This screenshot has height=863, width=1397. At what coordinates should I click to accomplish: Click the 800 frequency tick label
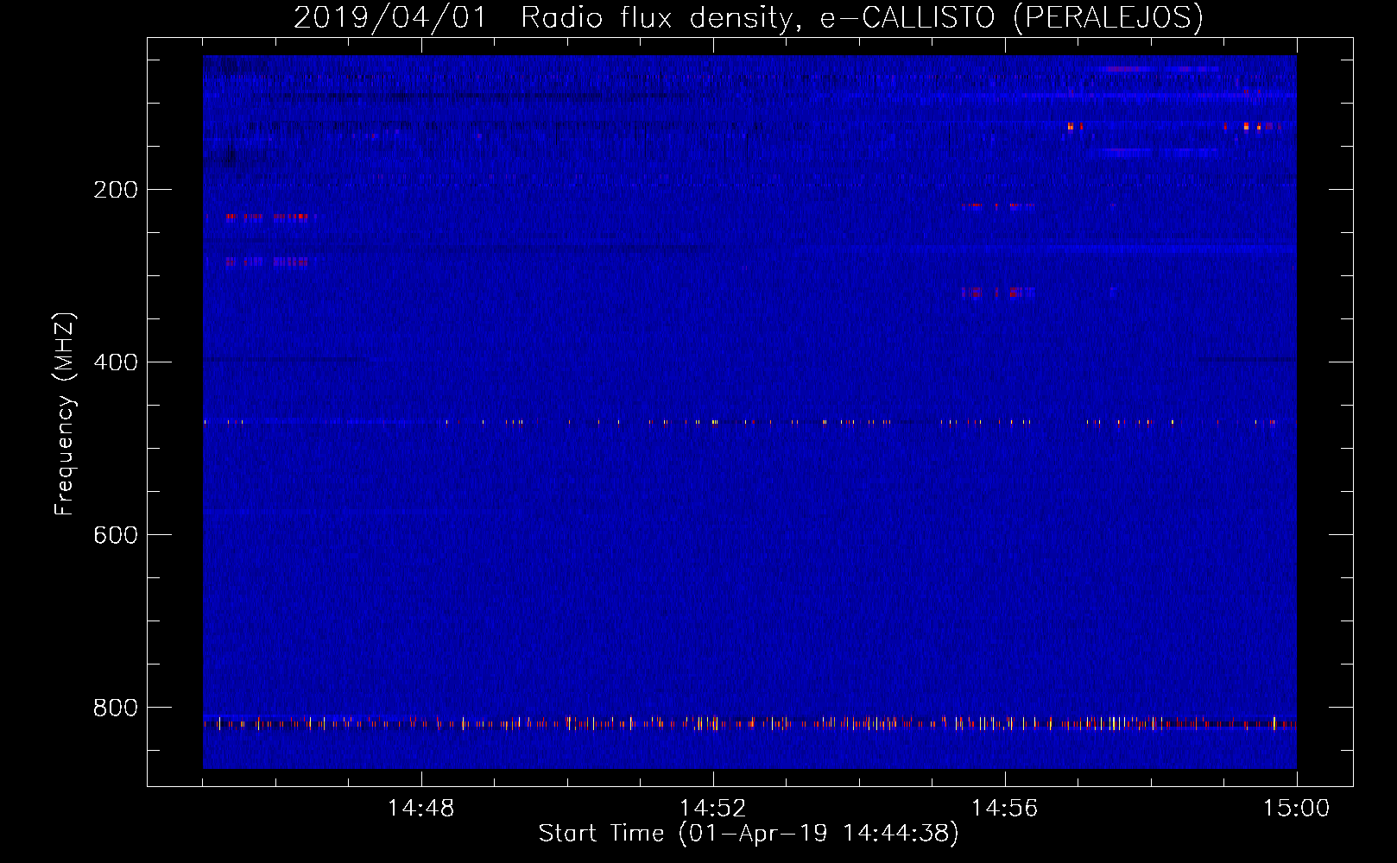(x=116, y=708)
